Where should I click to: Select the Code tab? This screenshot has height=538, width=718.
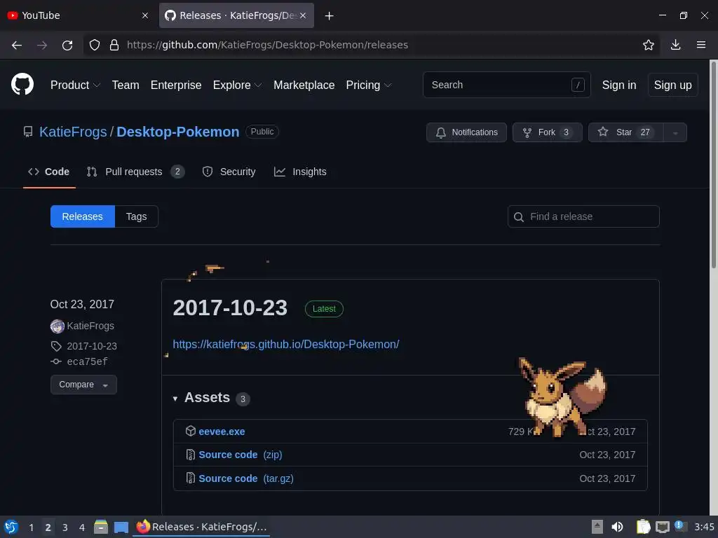[49, 172]
